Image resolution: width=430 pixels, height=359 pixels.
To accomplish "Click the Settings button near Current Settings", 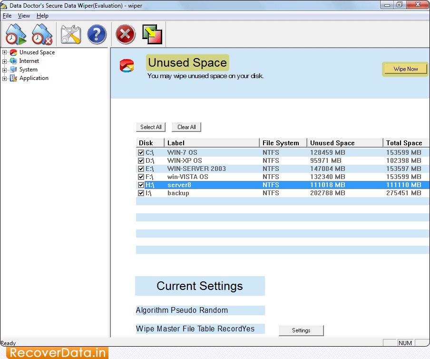I will pyautogui.click(x=301, y=330).
